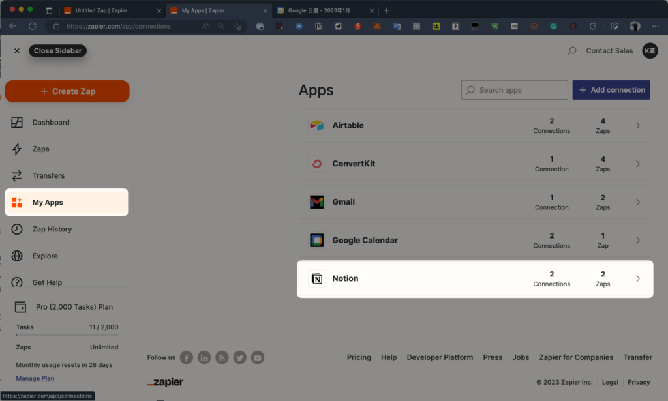Open the Developer Platform footer link

click(440, 357)
